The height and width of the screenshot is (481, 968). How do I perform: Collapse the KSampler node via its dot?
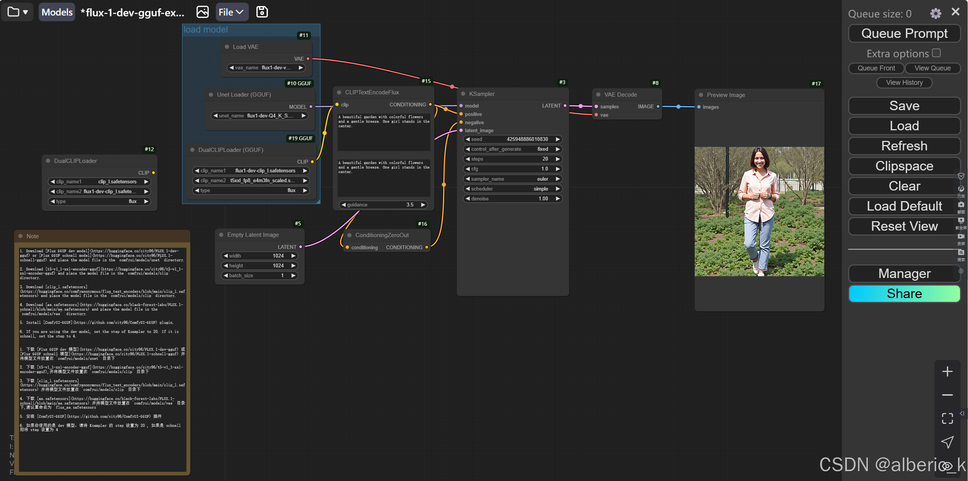pyautogui.click(x=463, y=94)
